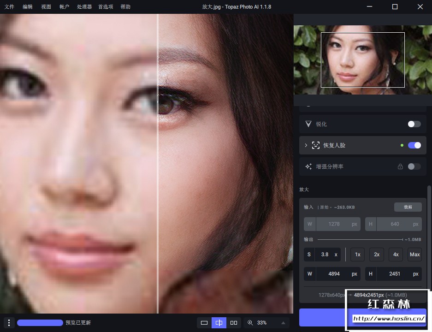Switch to side-by-side comparison view
This screenshot has height=332, width=432.
234,323
